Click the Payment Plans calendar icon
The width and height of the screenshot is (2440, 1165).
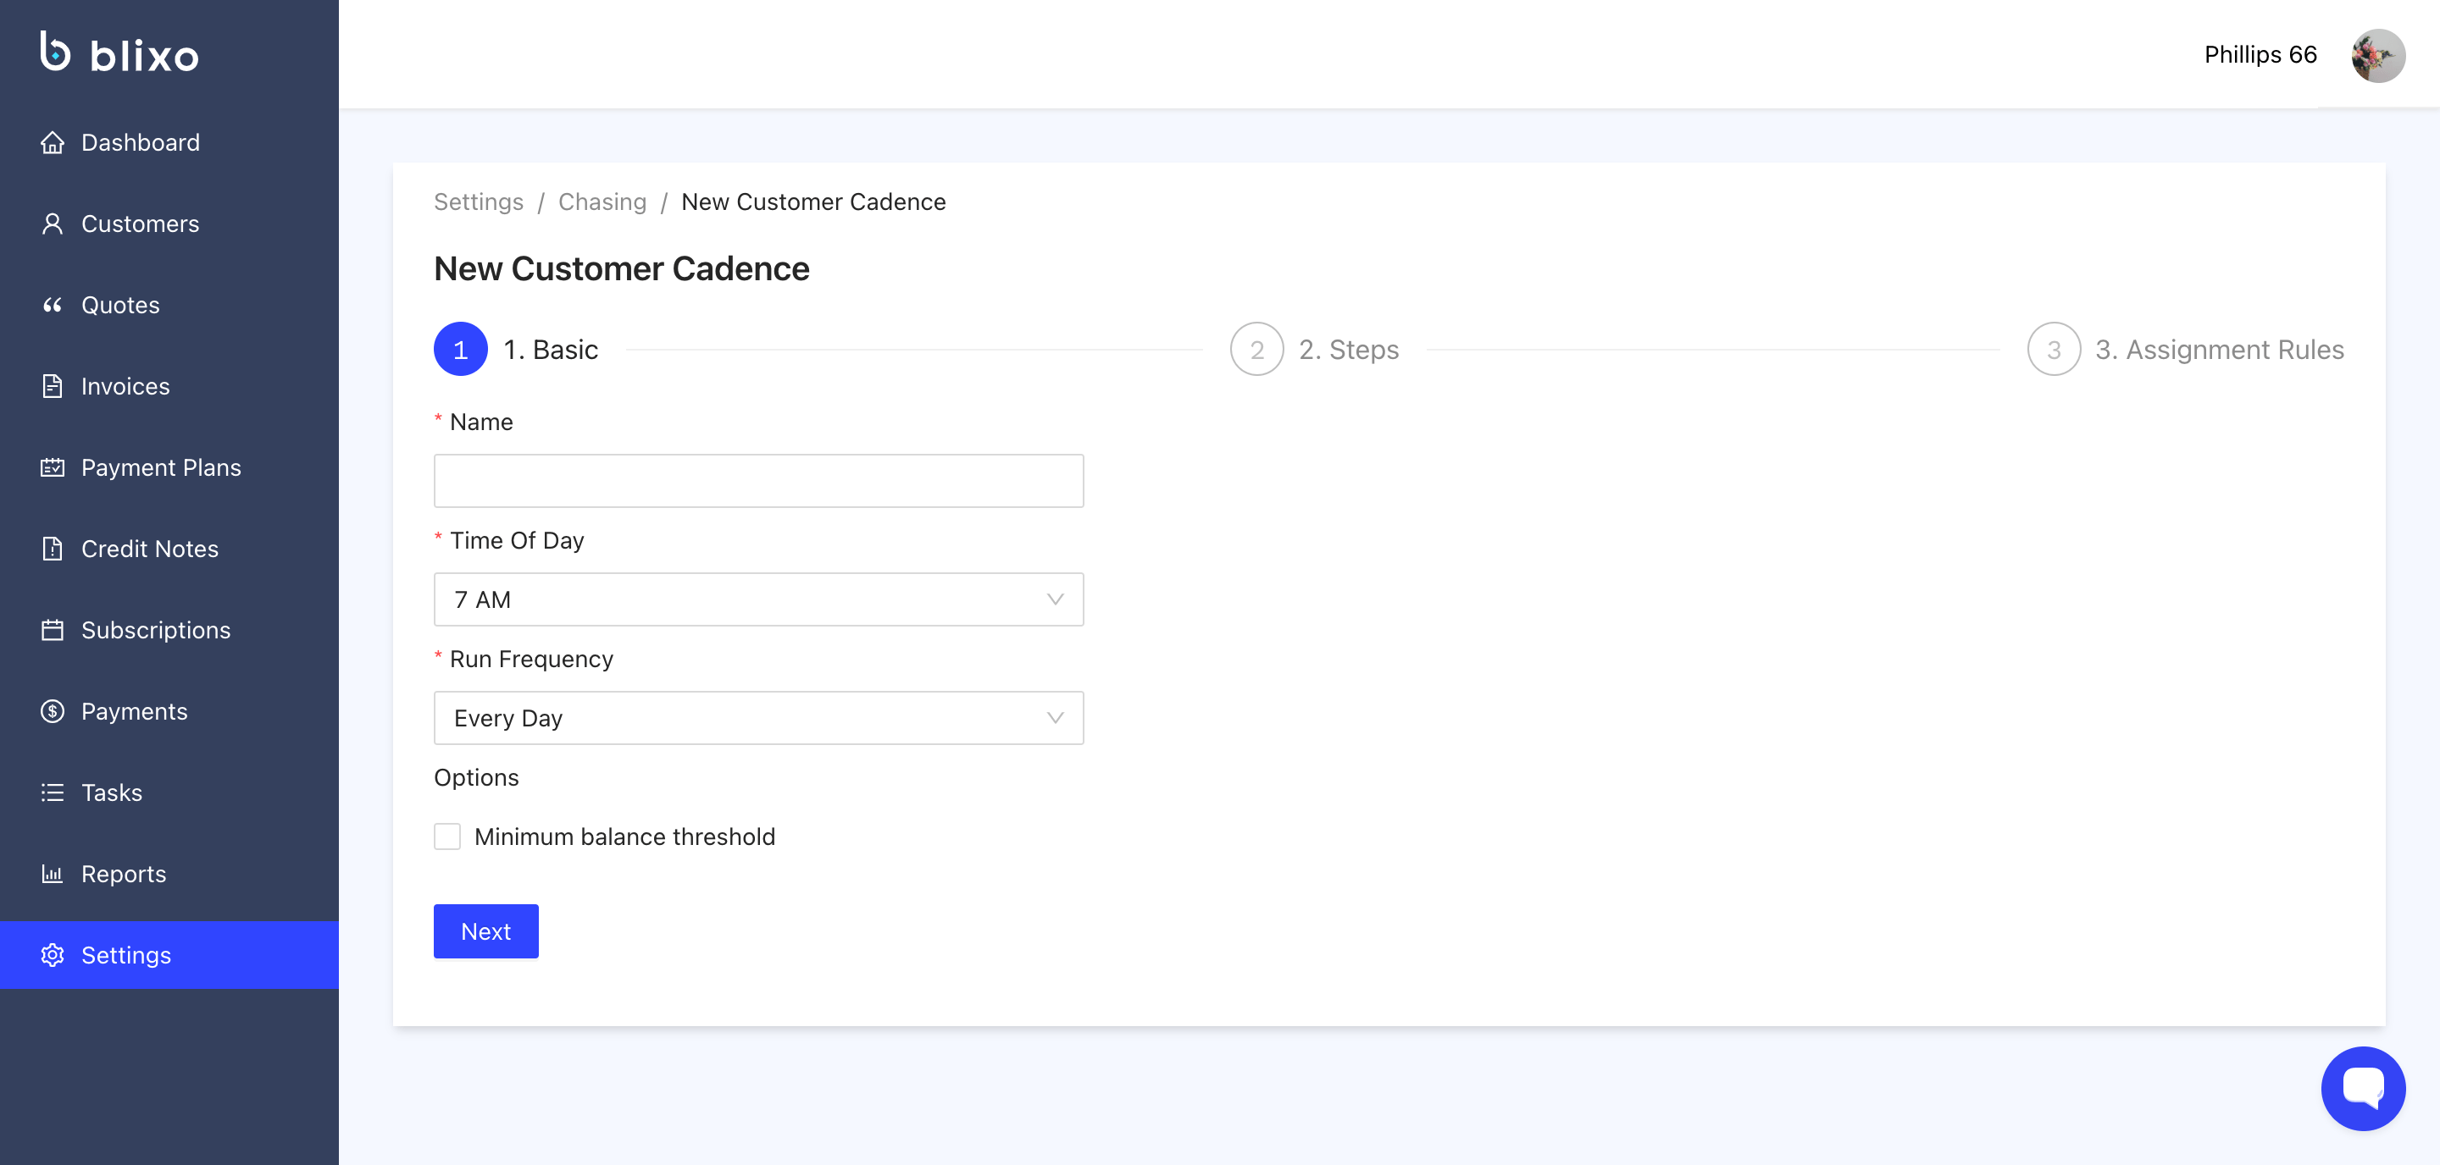52,467
